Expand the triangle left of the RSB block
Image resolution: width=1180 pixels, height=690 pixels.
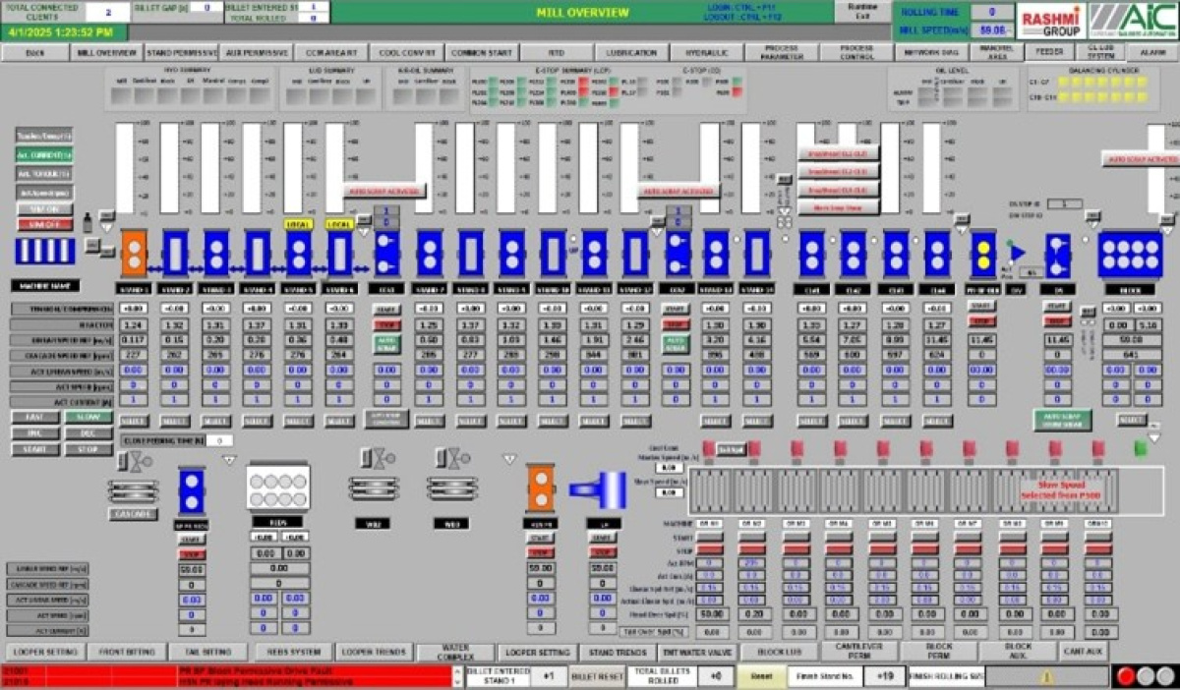pyautogui.click(x=229, y=460)
